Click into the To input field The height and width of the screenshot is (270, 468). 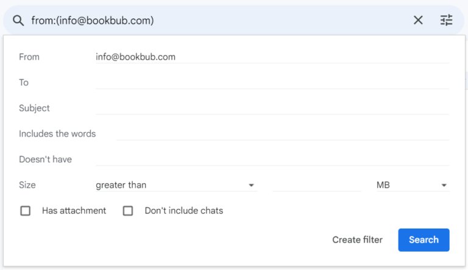click(x=272, y=82)
